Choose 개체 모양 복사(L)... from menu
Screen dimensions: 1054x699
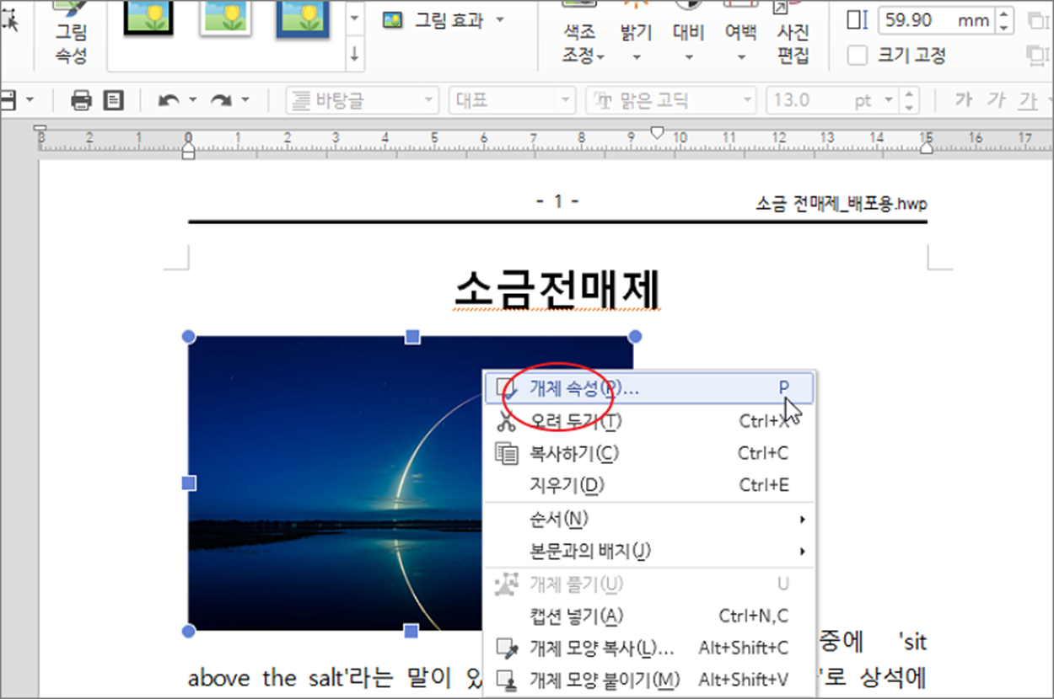point(649,648)
